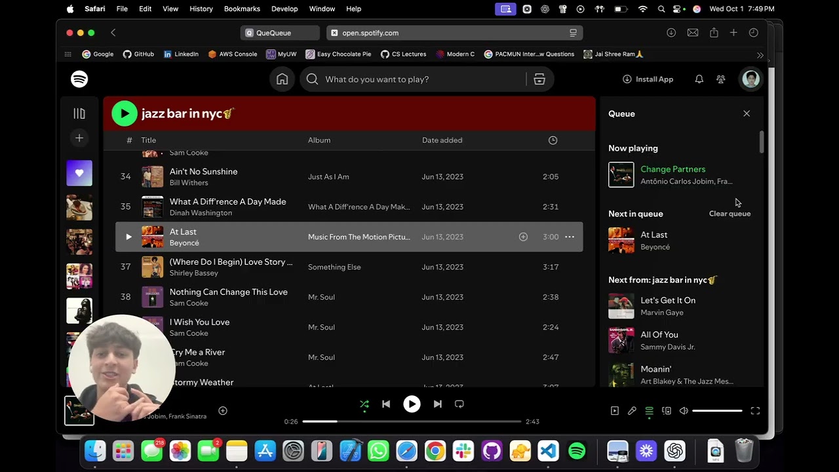Image resolution: width=839 pixels, height=472 pixels.
Task: Open the Develop menu
Action: [x=284, y=9]
